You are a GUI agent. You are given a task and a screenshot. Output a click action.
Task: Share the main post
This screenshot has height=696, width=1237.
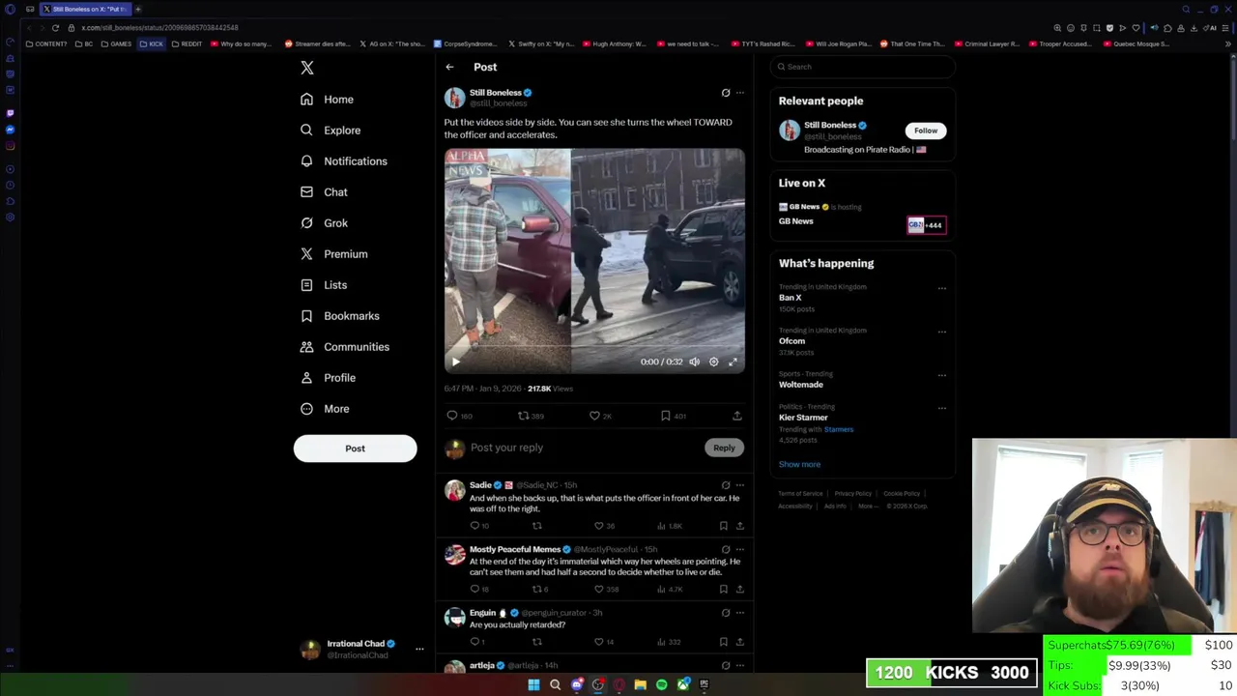coord(737,416)
